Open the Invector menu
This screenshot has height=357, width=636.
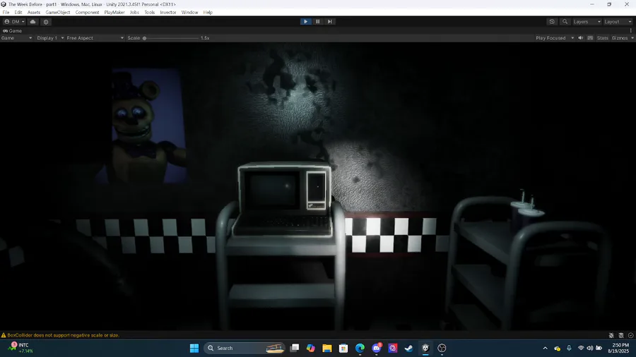click(x=168, y=12)
